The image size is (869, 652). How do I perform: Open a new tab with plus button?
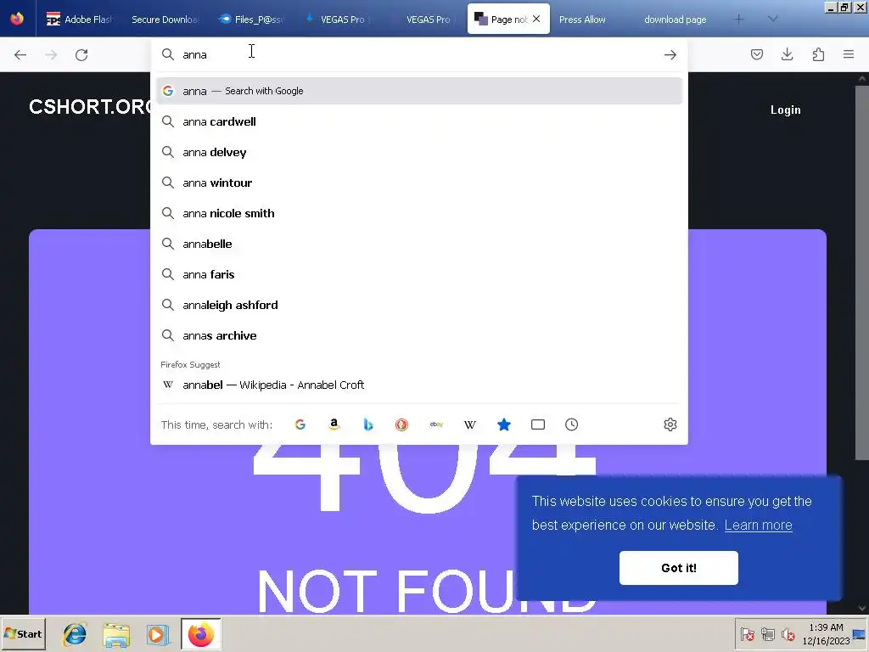[738, 20]
